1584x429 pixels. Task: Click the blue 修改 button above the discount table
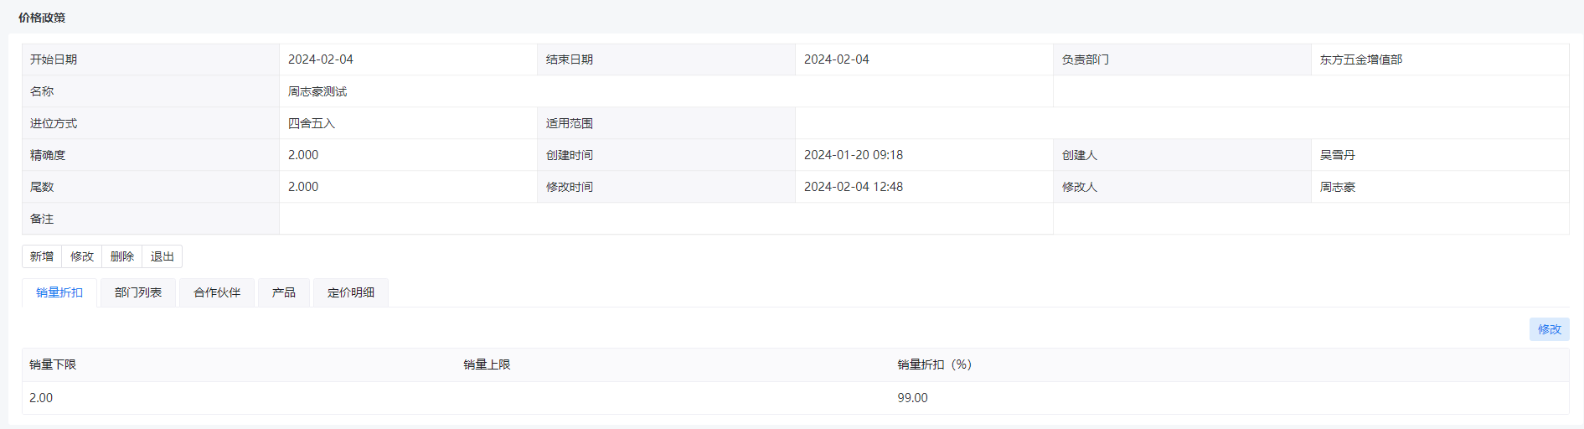[x=1549, y=329]
